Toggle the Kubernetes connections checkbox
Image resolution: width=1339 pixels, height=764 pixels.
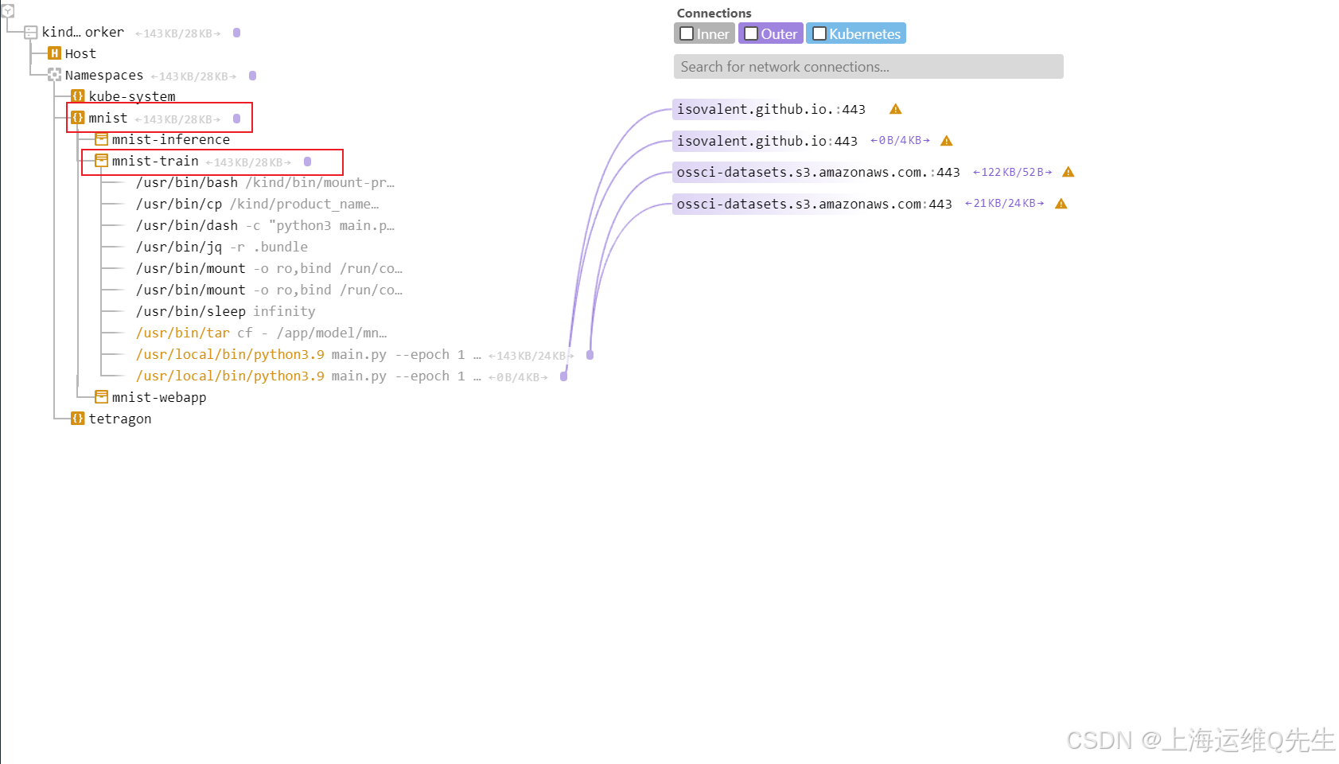pos(819,33)
